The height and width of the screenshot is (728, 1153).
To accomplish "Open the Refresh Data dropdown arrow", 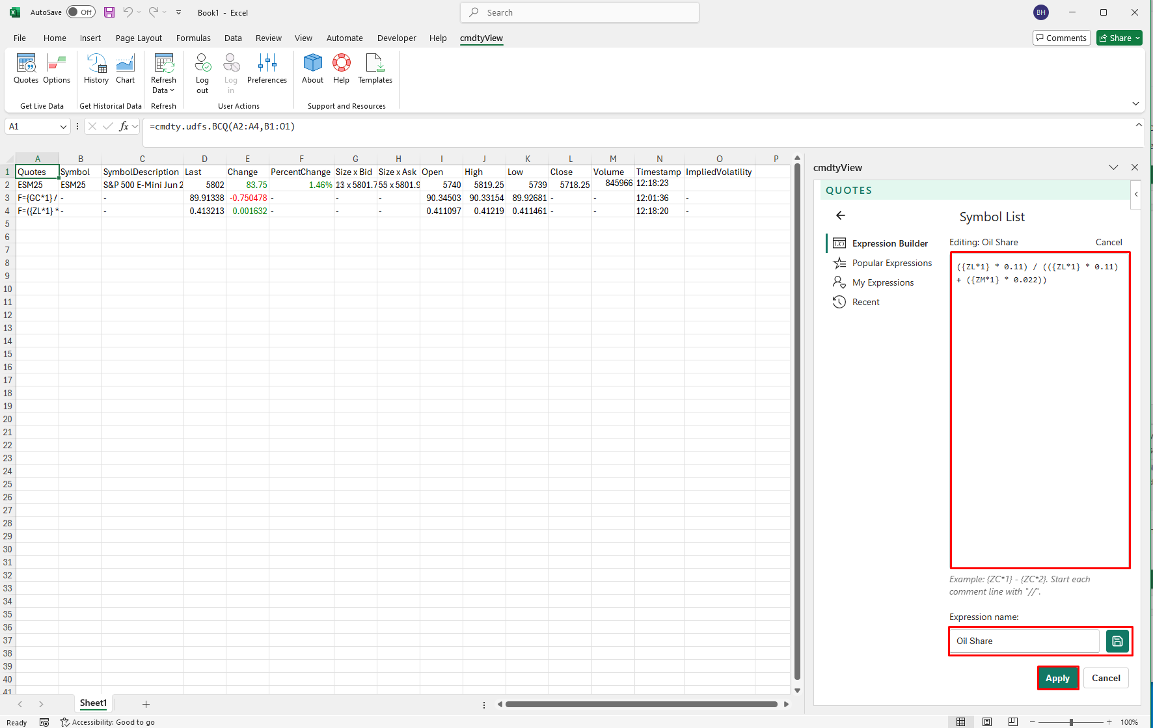I will (172, 90).
